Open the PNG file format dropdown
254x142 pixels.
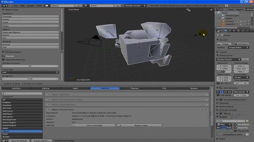(224, 125)
